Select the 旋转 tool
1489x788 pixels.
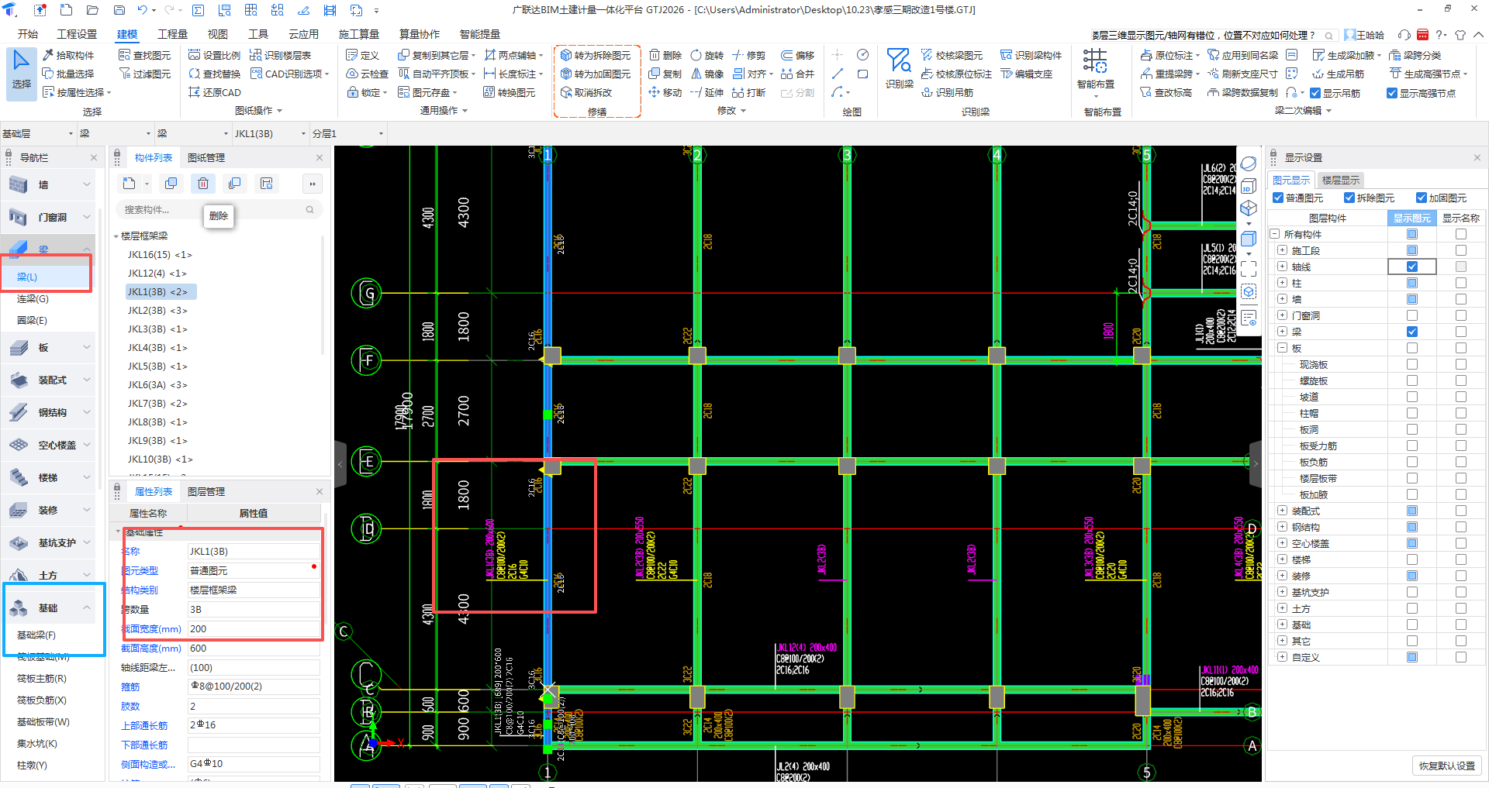[706, 55]
